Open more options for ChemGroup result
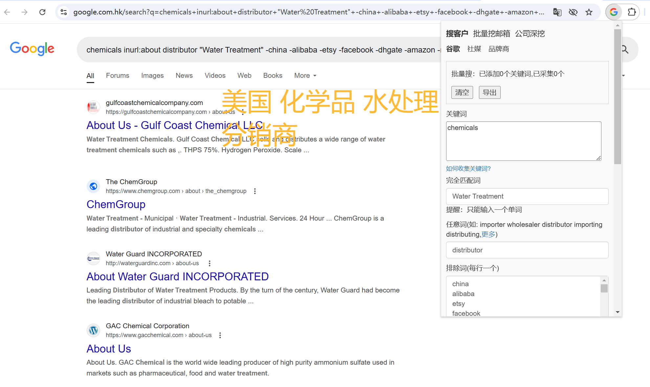Screen dimensions: 650x387 click(255, 191)
